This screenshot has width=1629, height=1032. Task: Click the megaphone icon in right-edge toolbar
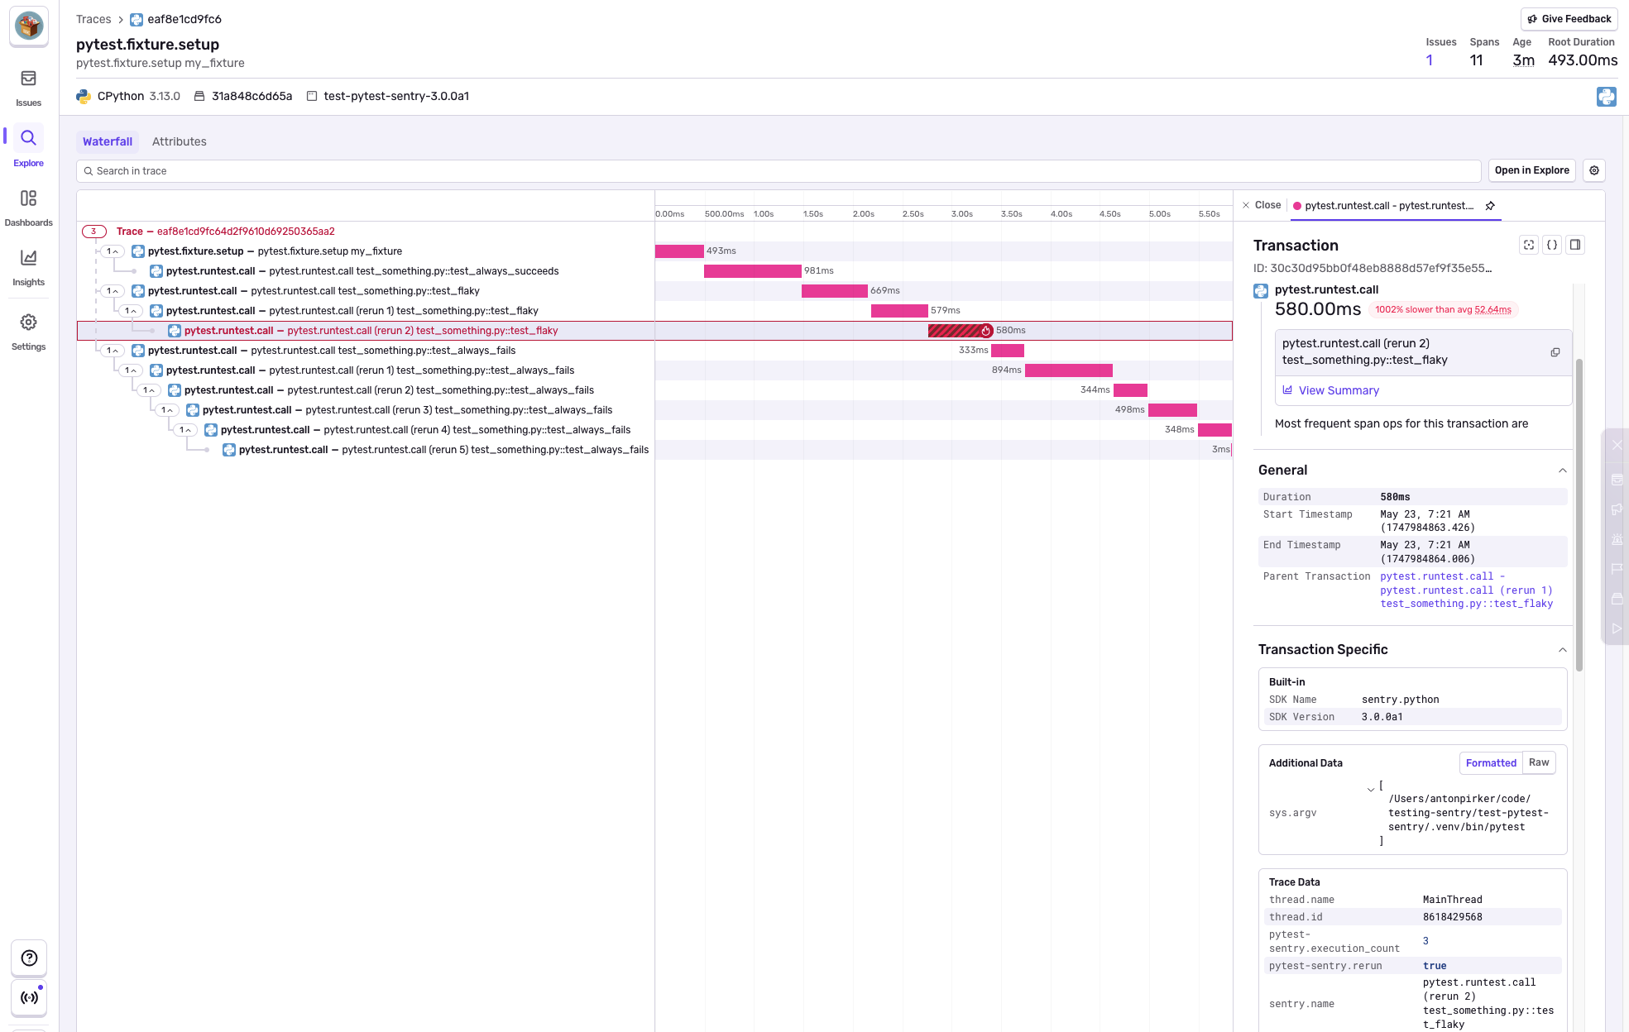1617,509
